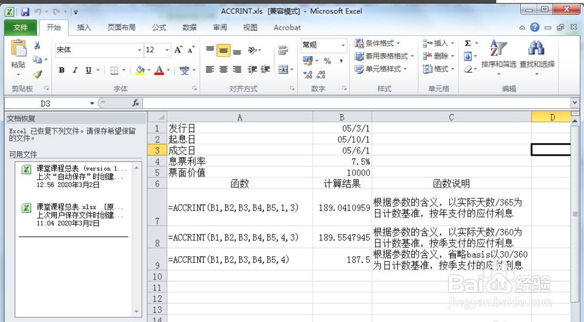Open Cell Styles (单元格样式) dropdown
This screenshot has height=322, width=584.
pyautogui.click(x=381, y=69)
